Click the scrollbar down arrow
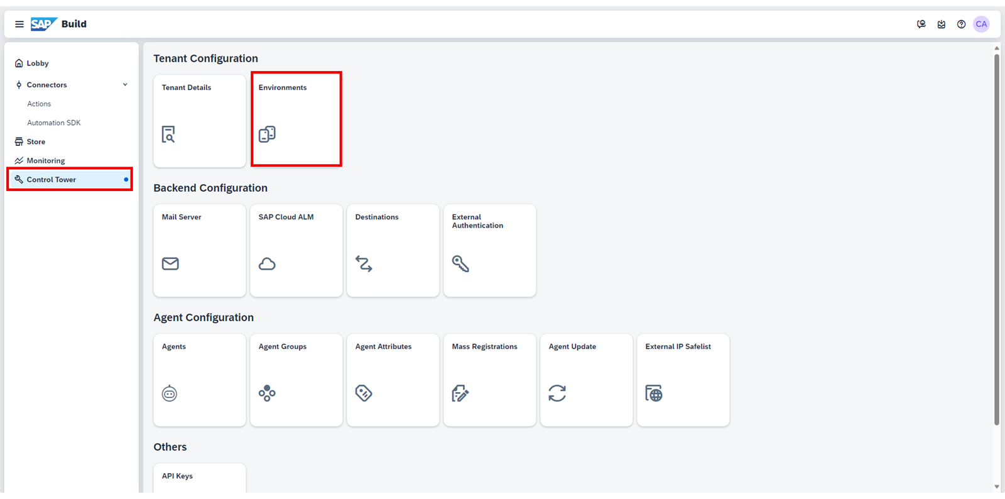The height and width of the screenshot is (499, 1005). [x=996, y=486]
